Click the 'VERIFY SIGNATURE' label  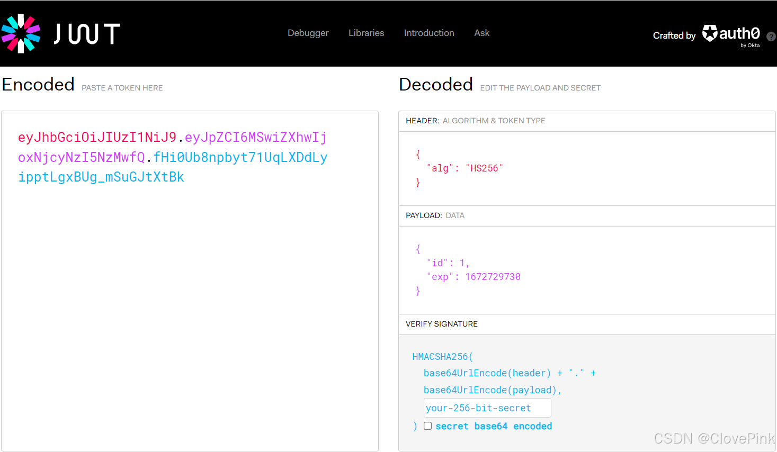point(442,324)
